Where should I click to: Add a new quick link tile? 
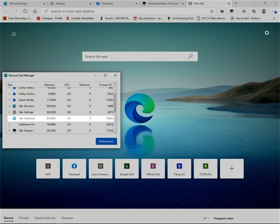[x=232, y=169]
